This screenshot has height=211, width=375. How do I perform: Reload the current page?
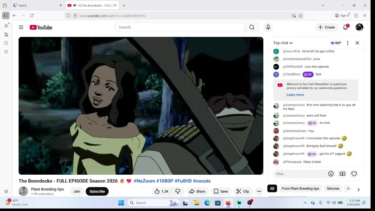32,16
